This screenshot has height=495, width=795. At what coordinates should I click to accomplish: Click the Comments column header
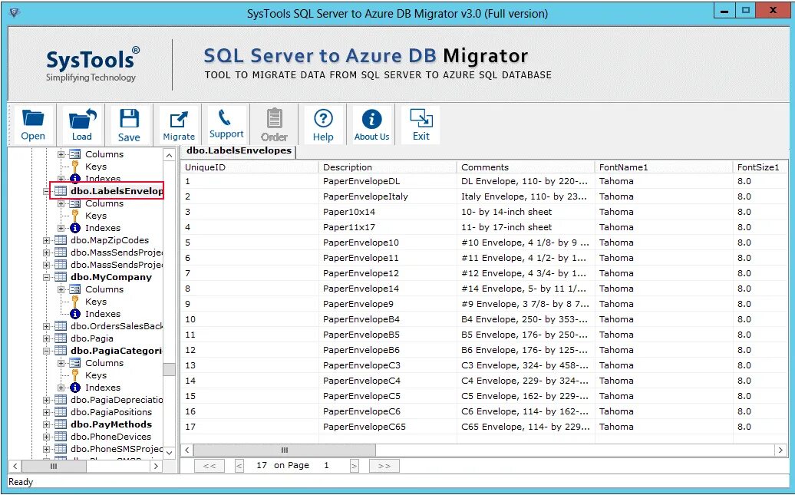(525, 167)
